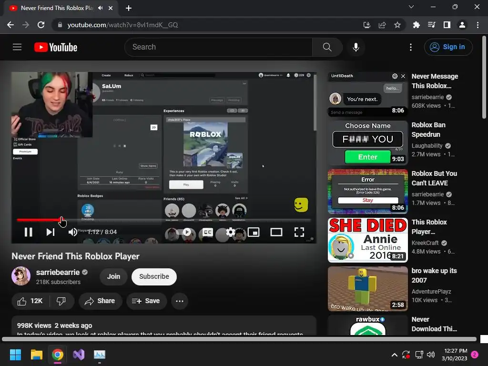This screenshot has height=366, width=488.
Task: Open sarriebearrie channel name link
Action: coord(58,272)
